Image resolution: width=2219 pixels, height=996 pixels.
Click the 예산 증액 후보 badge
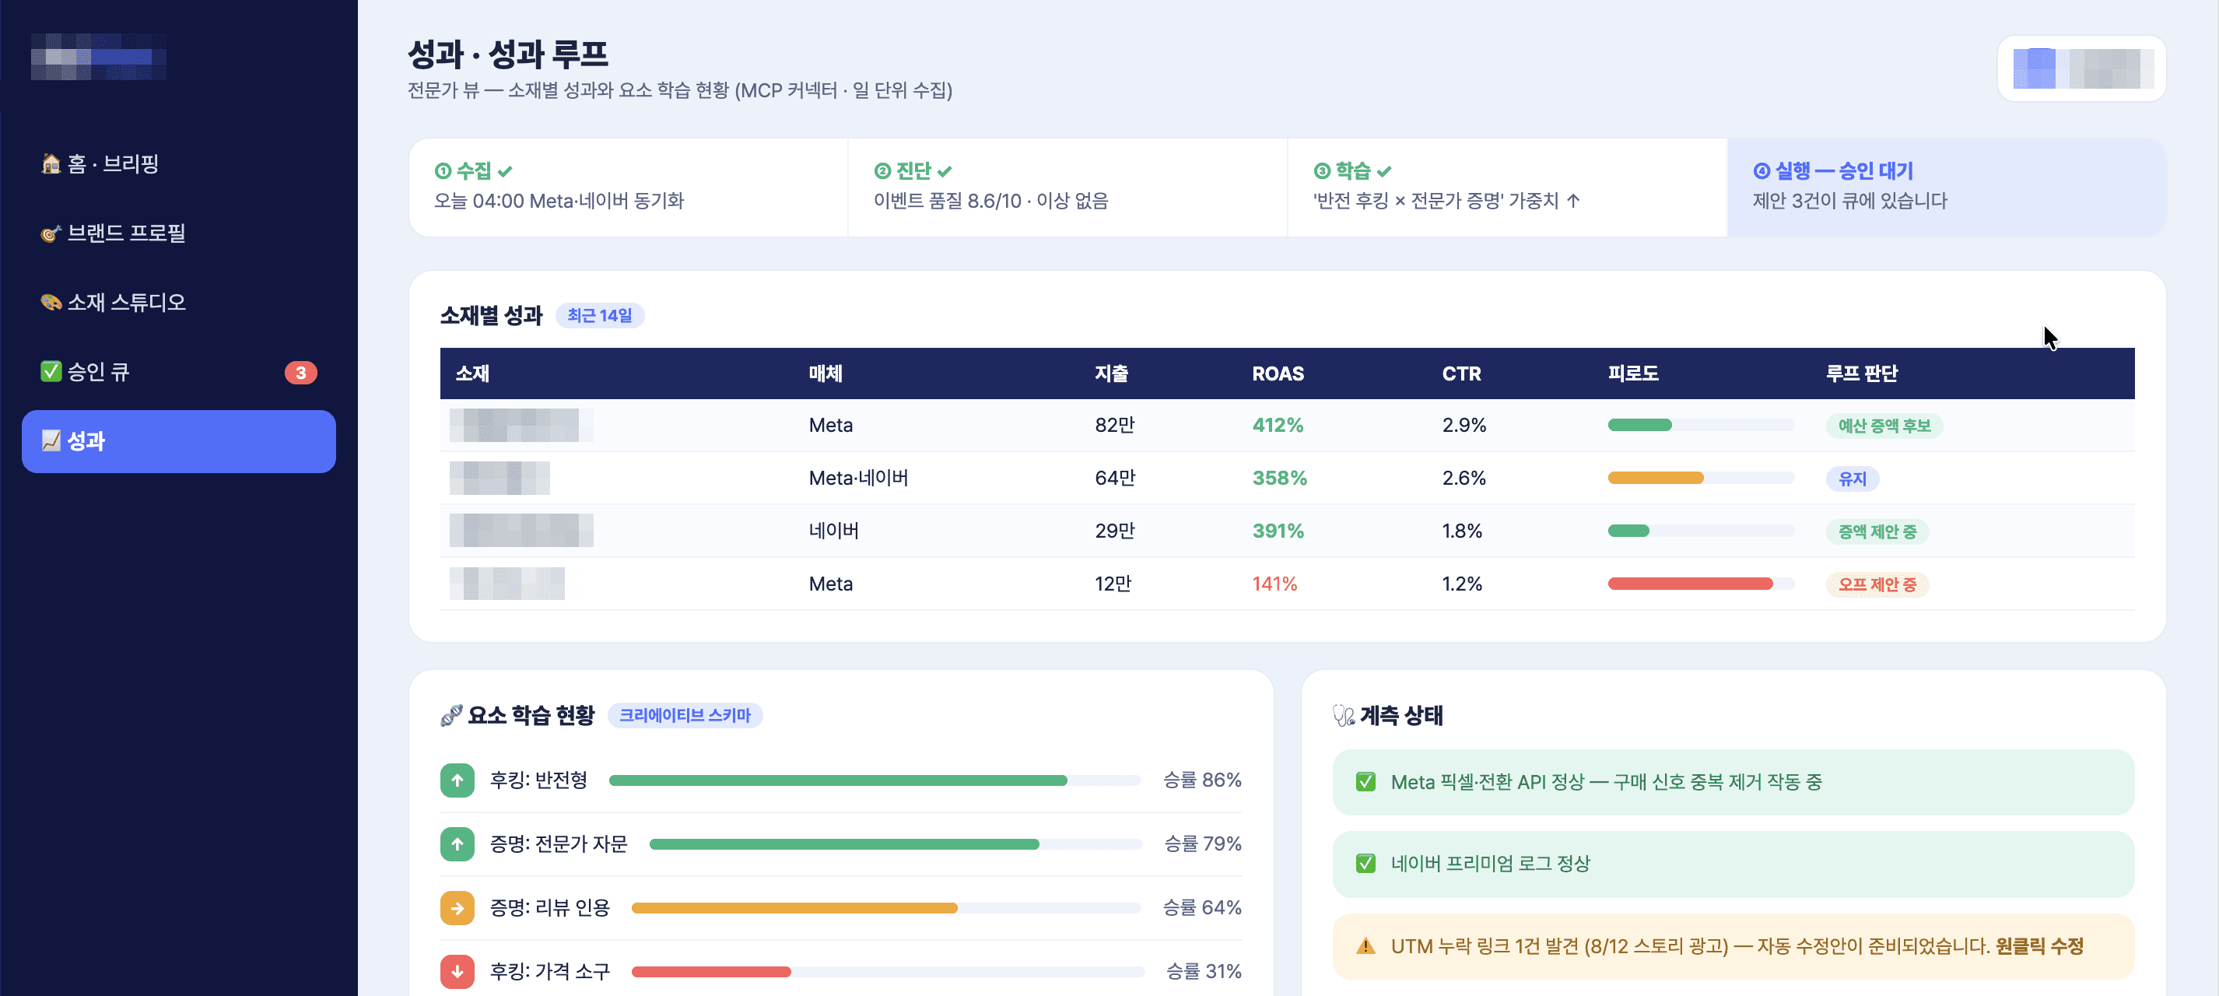[x=1884, y=426]
